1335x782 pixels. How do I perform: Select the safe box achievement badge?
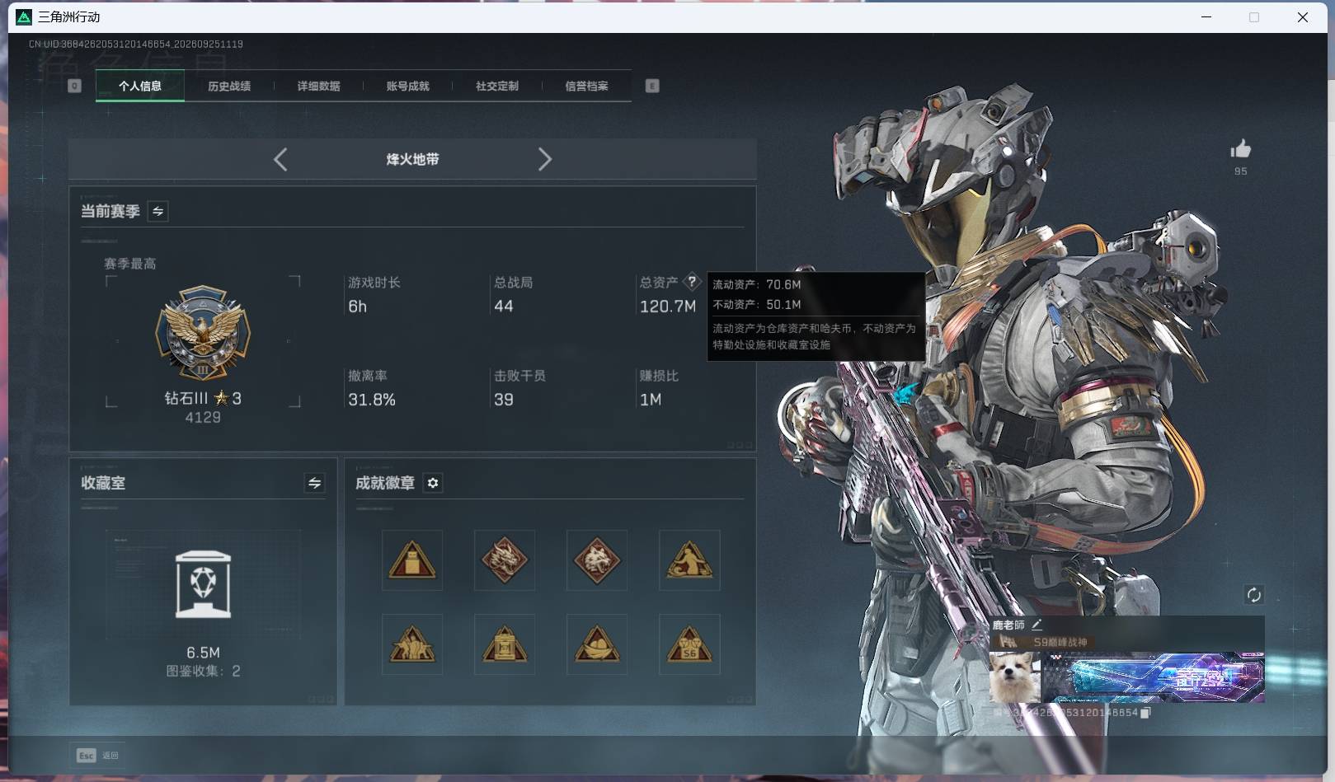[505, 644]
